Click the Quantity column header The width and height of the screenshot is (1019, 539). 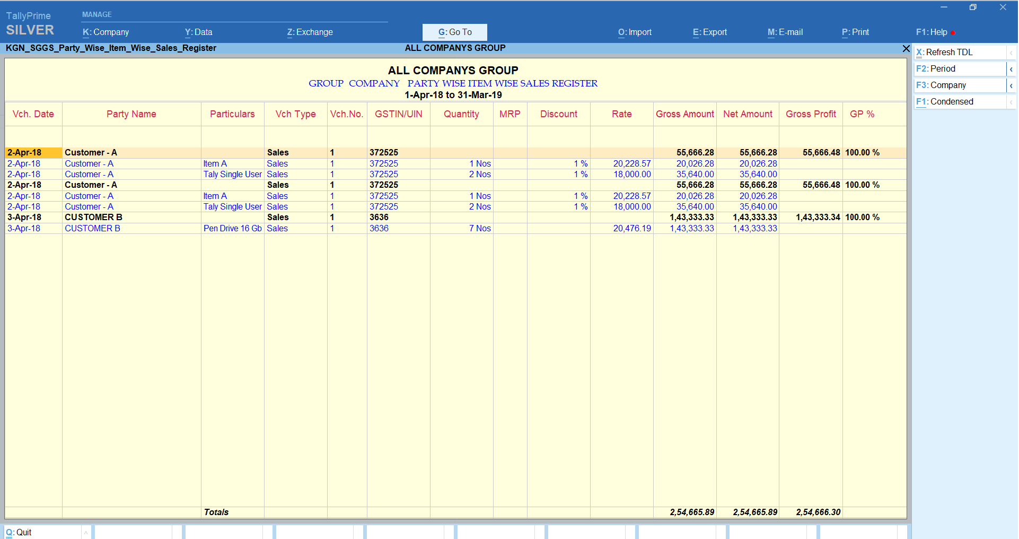click(x=461, y=114)
